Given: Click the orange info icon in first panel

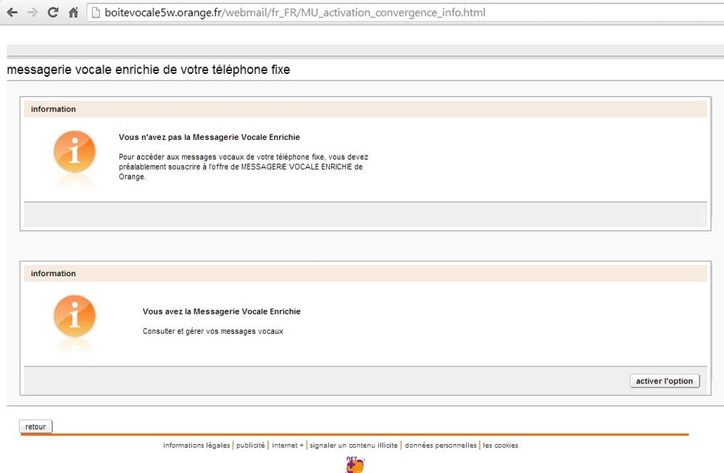Looking at the screenshot, I should [x=75, y=152].
